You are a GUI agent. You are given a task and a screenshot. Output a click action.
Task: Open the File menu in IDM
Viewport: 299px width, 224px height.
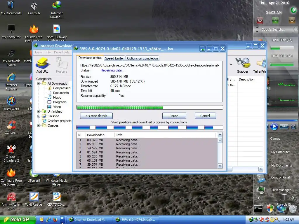pos(48,52)
